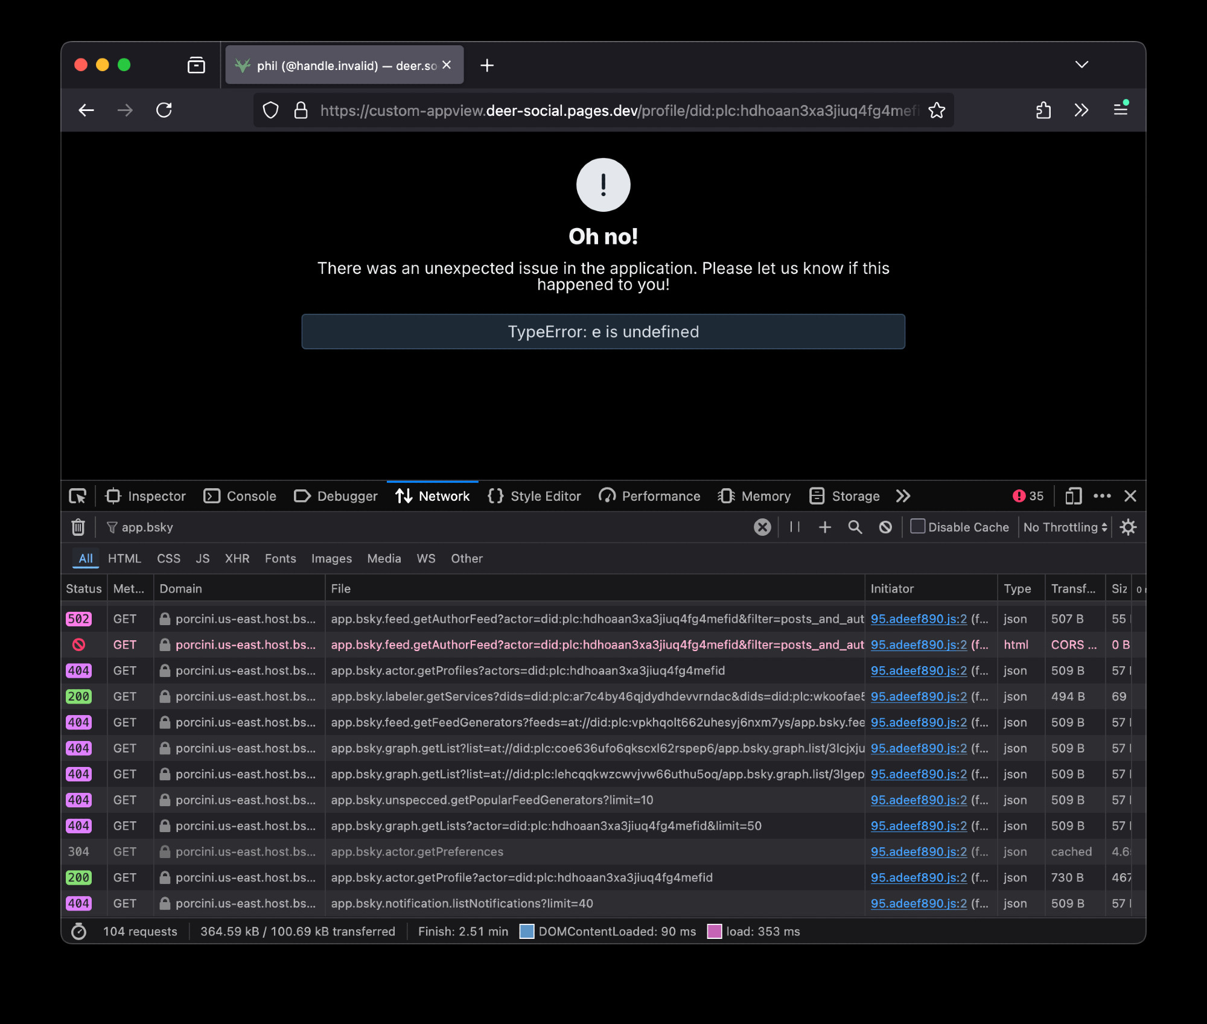Open the Firefox application menu
The image size is (1207, 1024).
click(1121, 109)
